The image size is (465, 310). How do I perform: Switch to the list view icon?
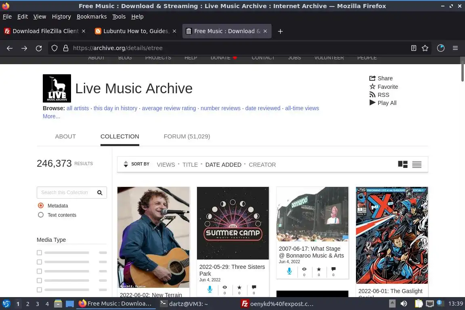[x=417, y=165]
